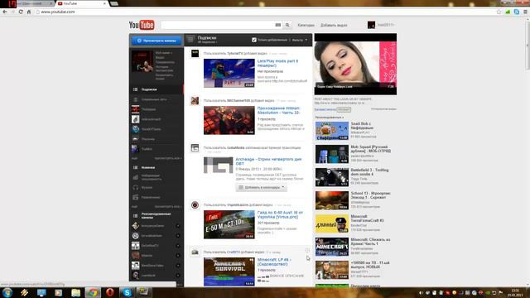Bookmark page with the star icon
530x298 pixels.
pos(499,12)
